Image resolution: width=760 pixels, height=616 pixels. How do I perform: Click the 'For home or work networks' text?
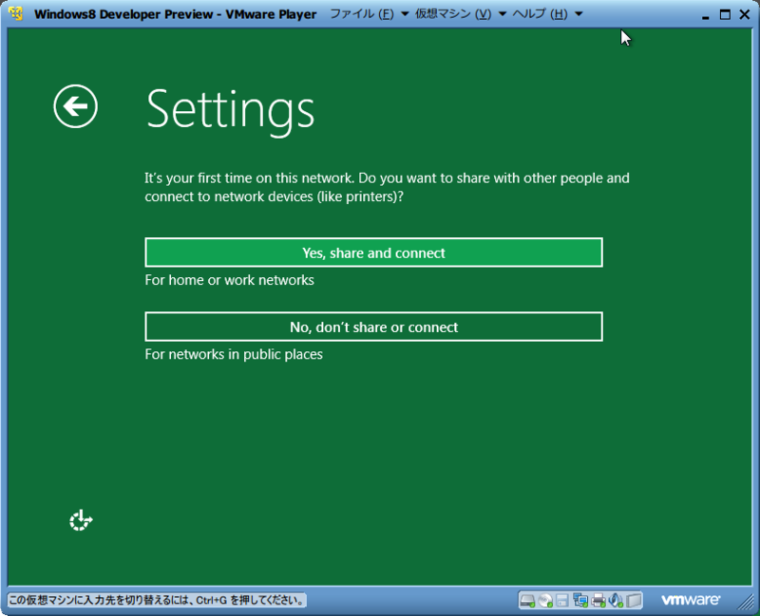click(x=229, y=280)
